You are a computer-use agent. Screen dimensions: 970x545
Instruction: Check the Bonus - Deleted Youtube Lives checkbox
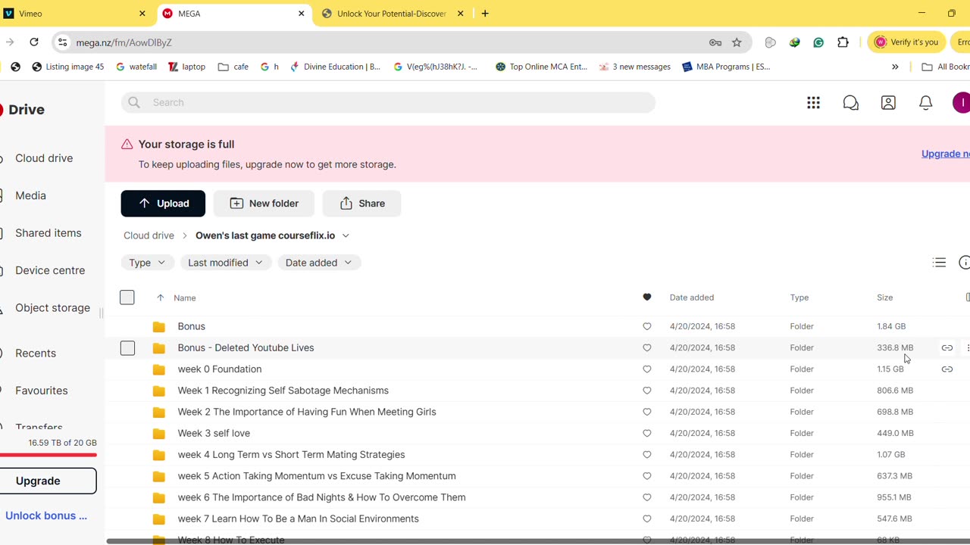127,348
